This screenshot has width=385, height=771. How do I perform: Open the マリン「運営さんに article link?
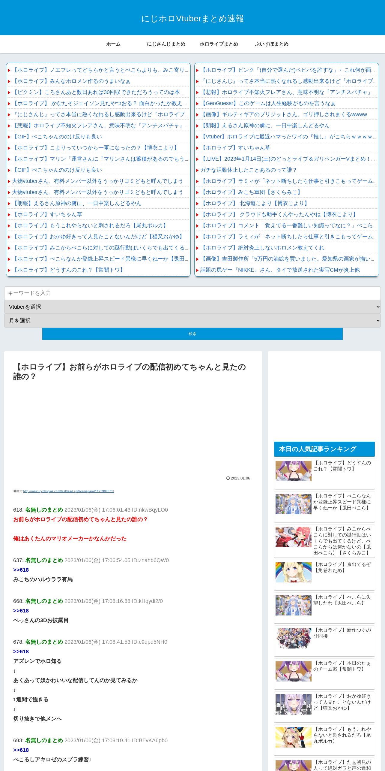pyautogui.click(x=100, y=159)
